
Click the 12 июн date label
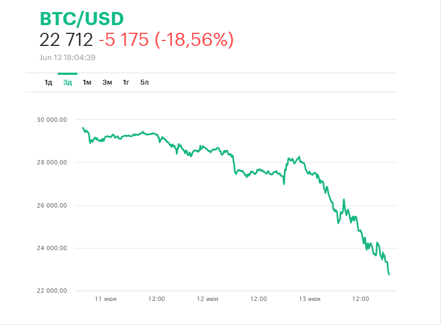click(x=207, y=299)
